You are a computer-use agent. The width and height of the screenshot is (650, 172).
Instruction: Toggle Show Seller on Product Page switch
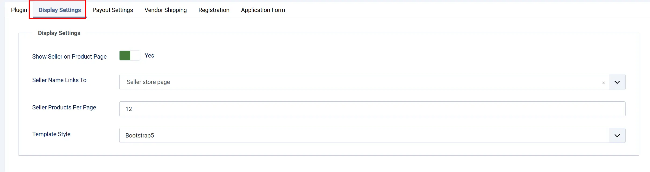(130, 56)
